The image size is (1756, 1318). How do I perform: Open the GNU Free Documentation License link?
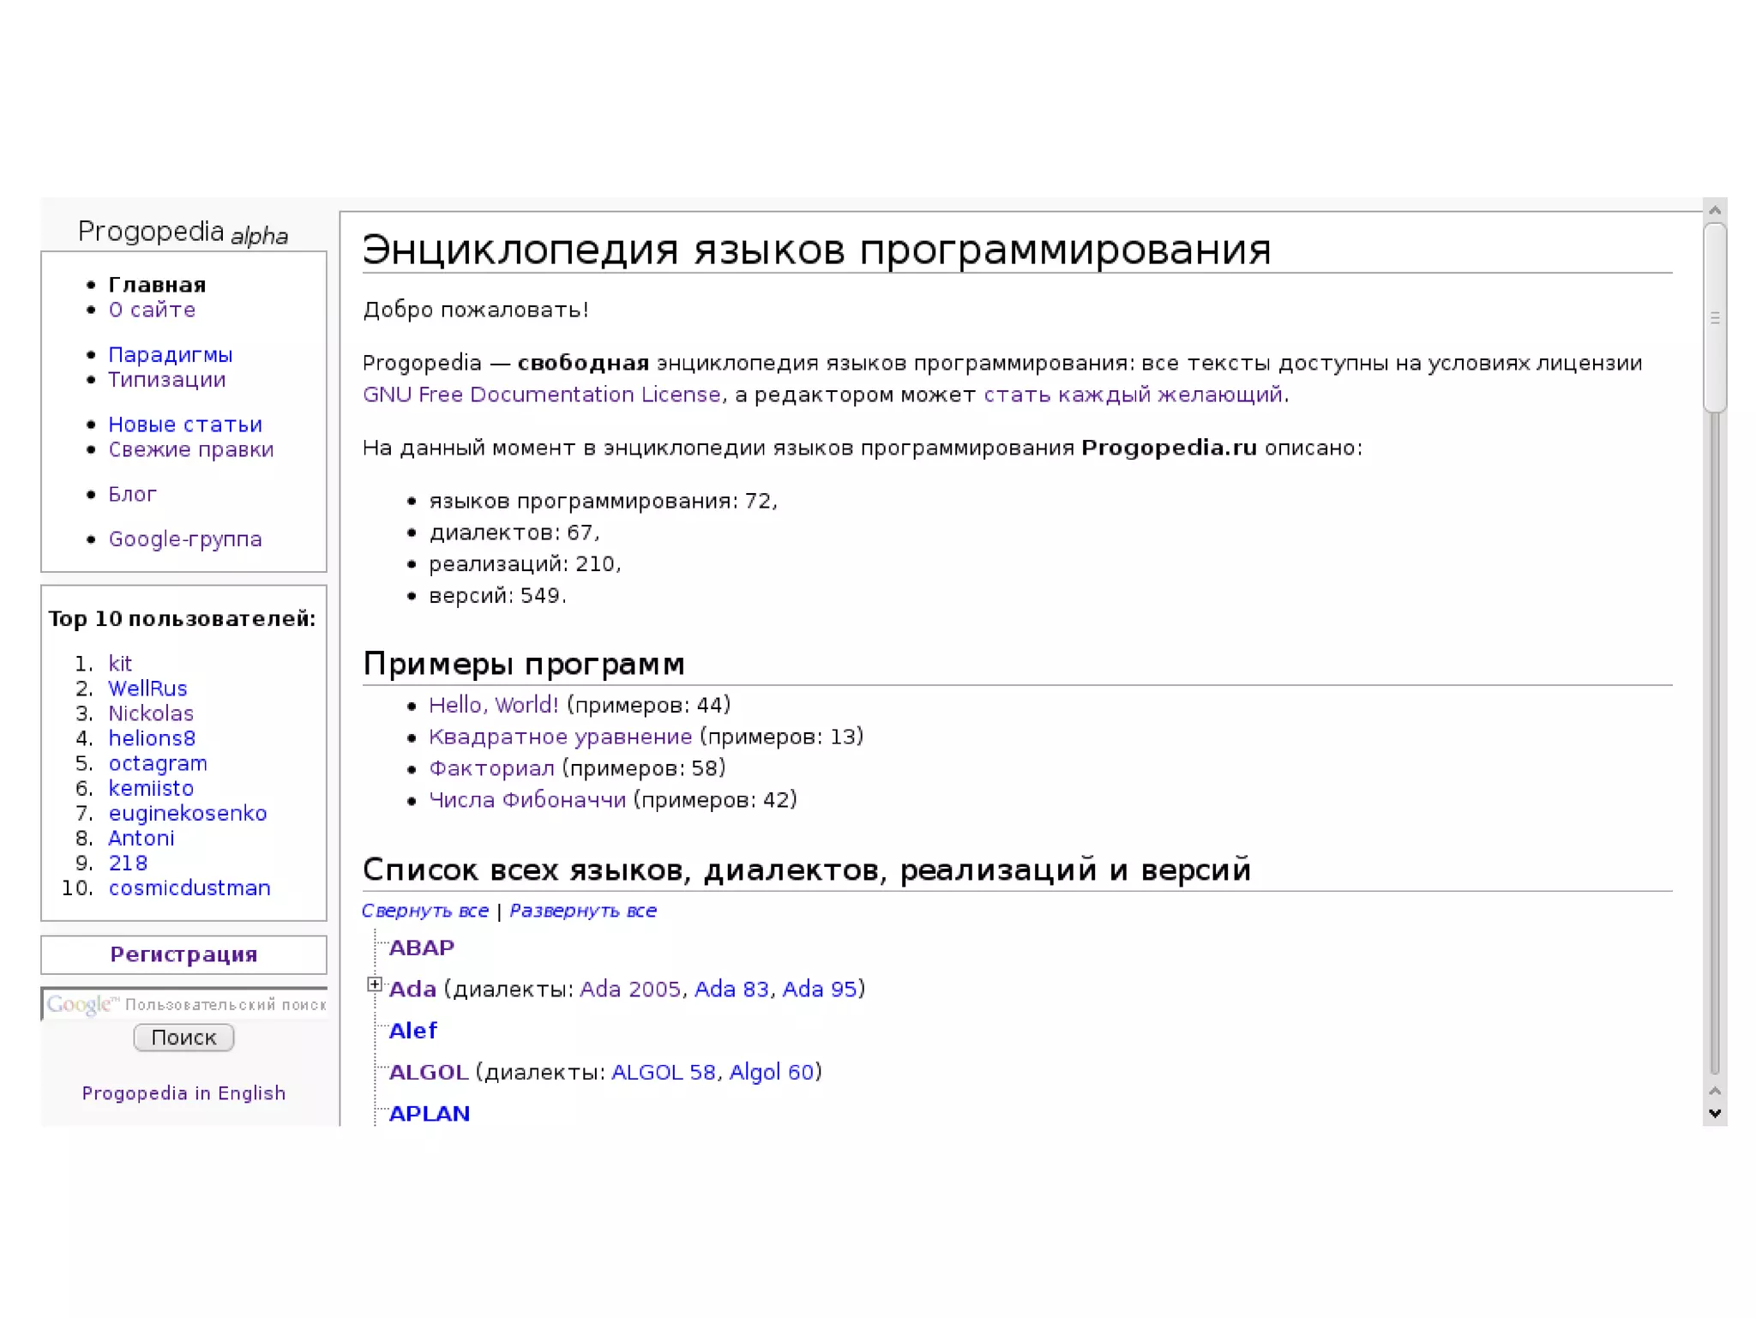tap(541, 394)
